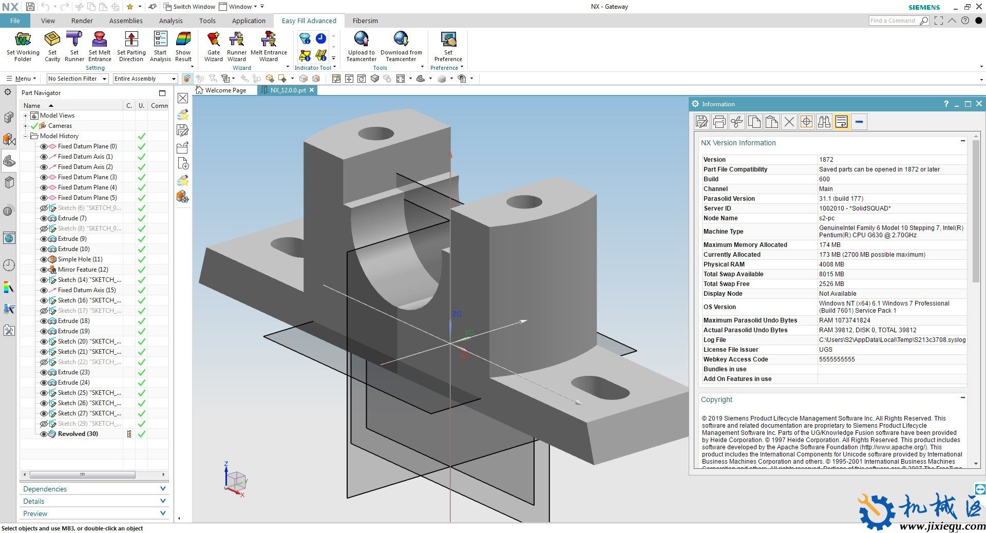Click the help question mark icon in ribbon bar
The height and width of the screenshot is (533, 986).
tap(965, 21)
